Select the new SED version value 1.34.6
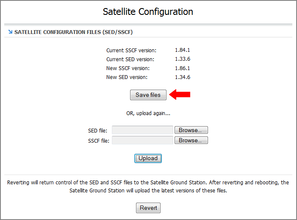The width and height of the screenshot is (297, 220). coord(183,77)
